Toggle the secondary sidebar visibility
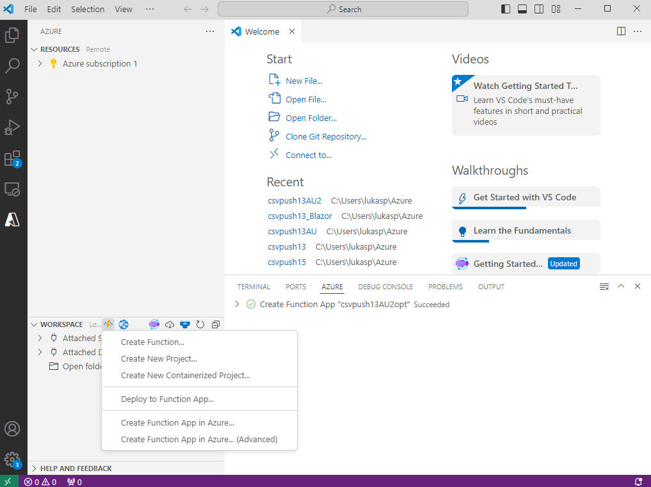The image size is (651, 487). (538, 8)
